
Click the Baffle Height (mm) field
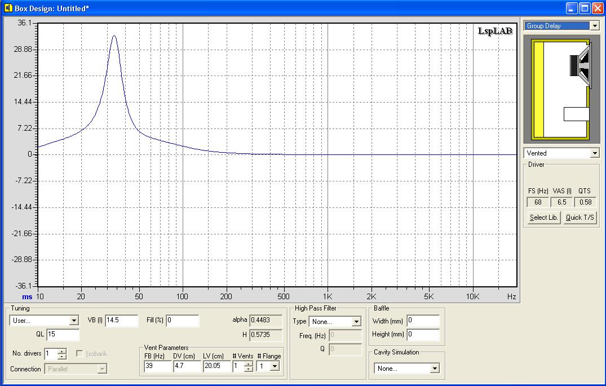pyautogui.click(x=423, y=334)
